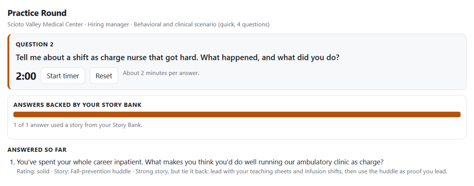
Task: Click the Answers Backed By Your Story Bank heading
Action: (x=77, y=105)
